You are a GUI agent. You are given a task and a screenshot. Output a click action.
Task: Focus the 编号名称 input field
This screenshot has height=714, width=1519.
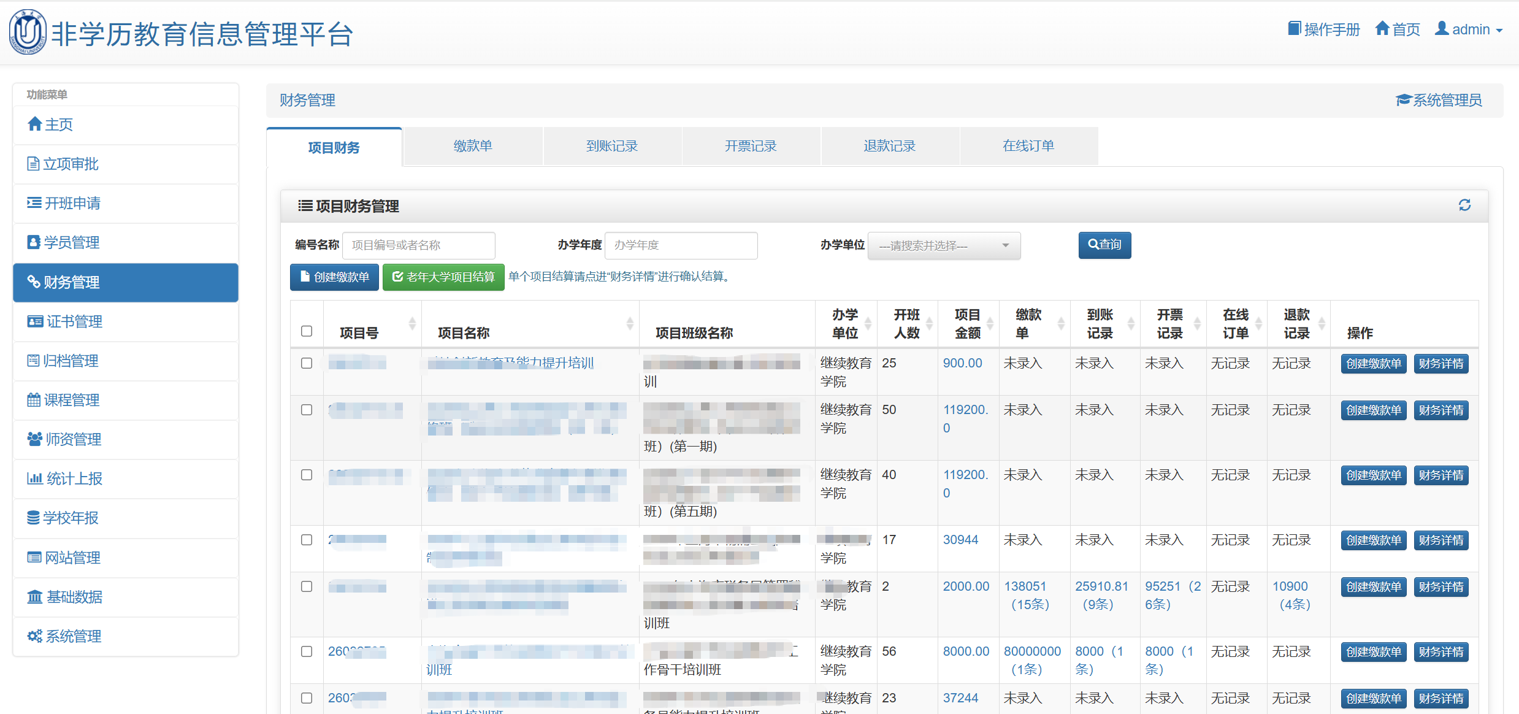418,245
